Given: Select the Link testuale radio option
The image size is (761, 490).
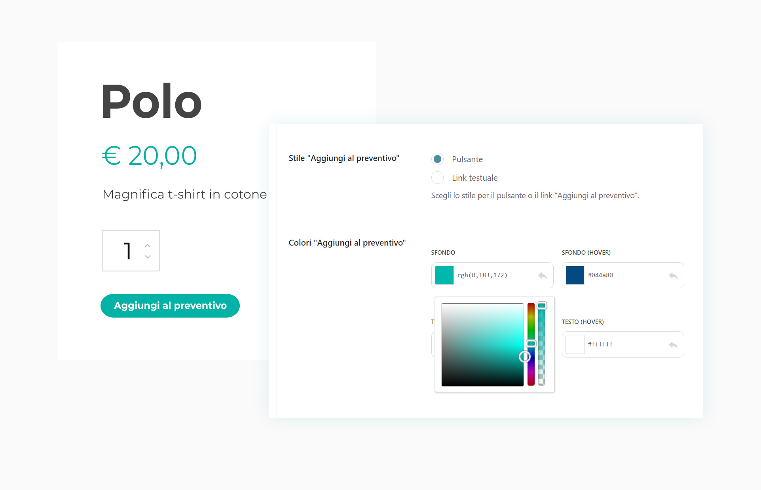Looking at the screenshot, I should tap(437, 178).
